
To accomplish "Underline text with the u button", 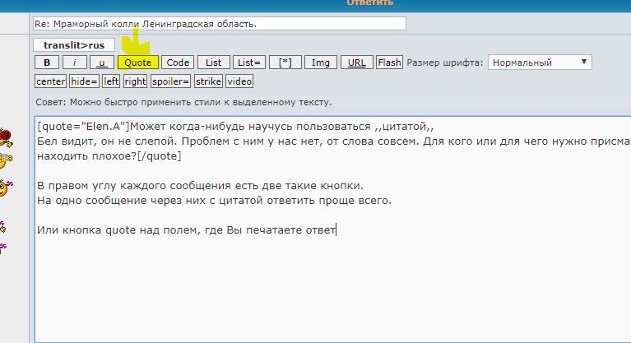I will 102,63.
